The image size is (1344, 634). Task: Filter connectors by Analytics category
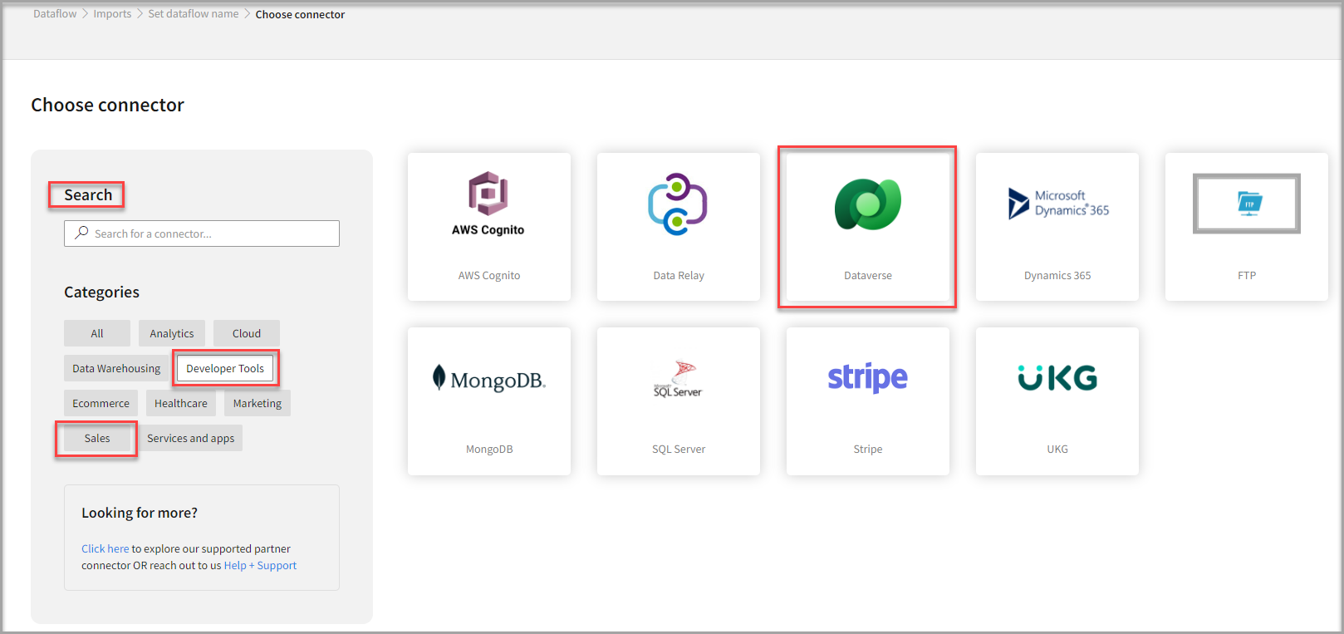click(x=172, y=333)
